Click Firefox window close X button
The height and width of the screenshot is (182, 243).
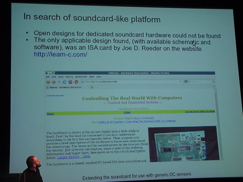[x=46, y=73]
